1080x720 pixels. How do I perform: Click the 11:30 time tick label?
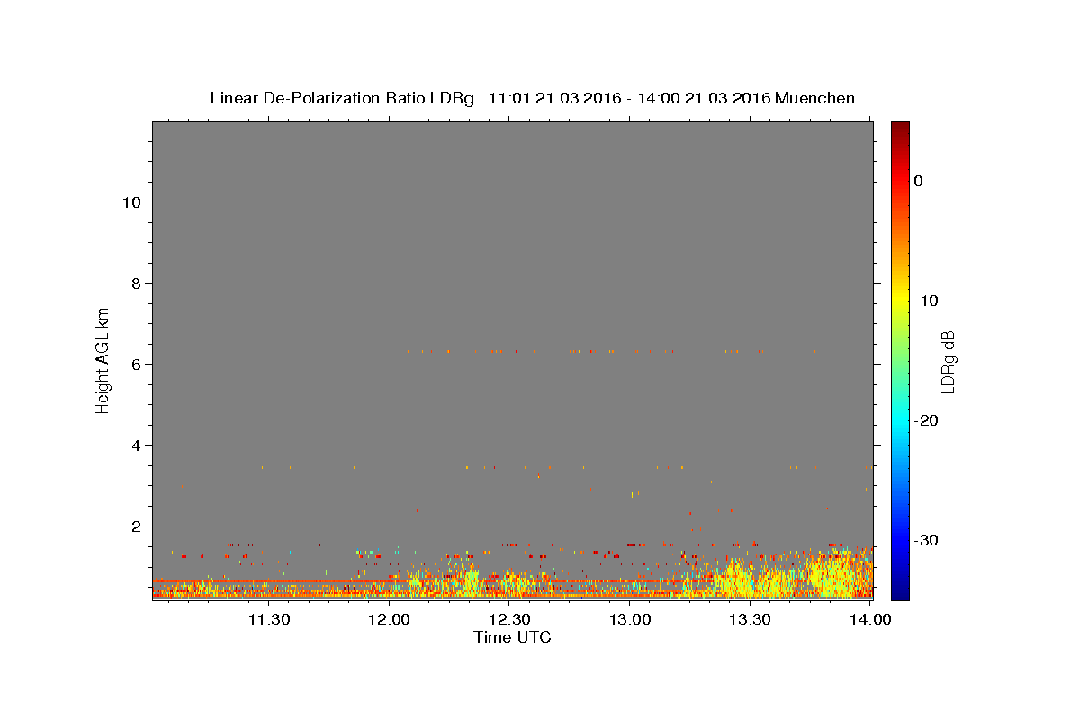[268, 619]
